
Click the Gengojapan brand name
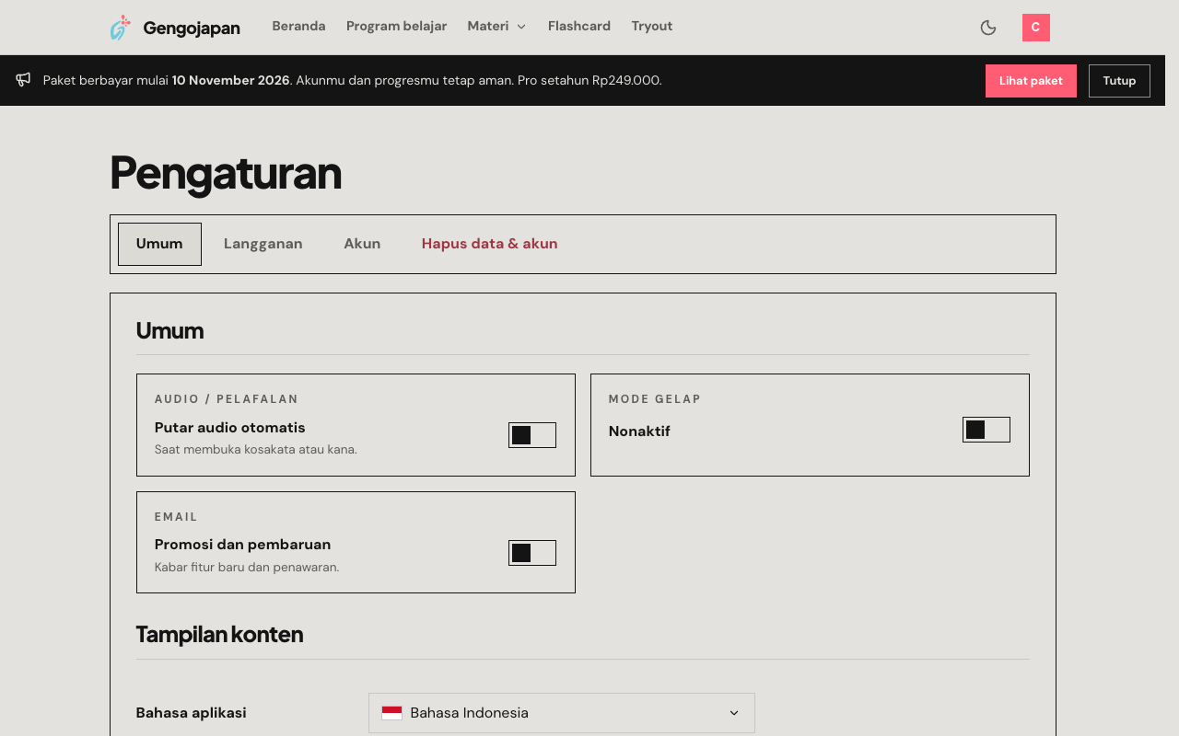click(x=192, y=29)
